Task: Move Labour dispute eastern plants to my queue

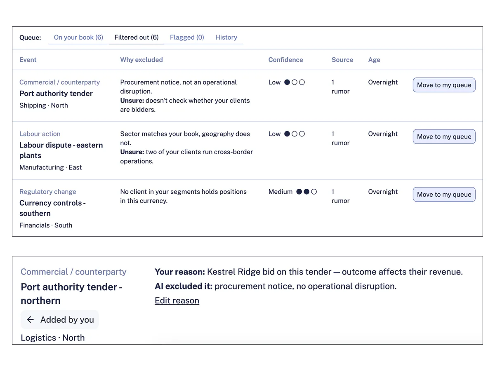Action: [444, 136]
